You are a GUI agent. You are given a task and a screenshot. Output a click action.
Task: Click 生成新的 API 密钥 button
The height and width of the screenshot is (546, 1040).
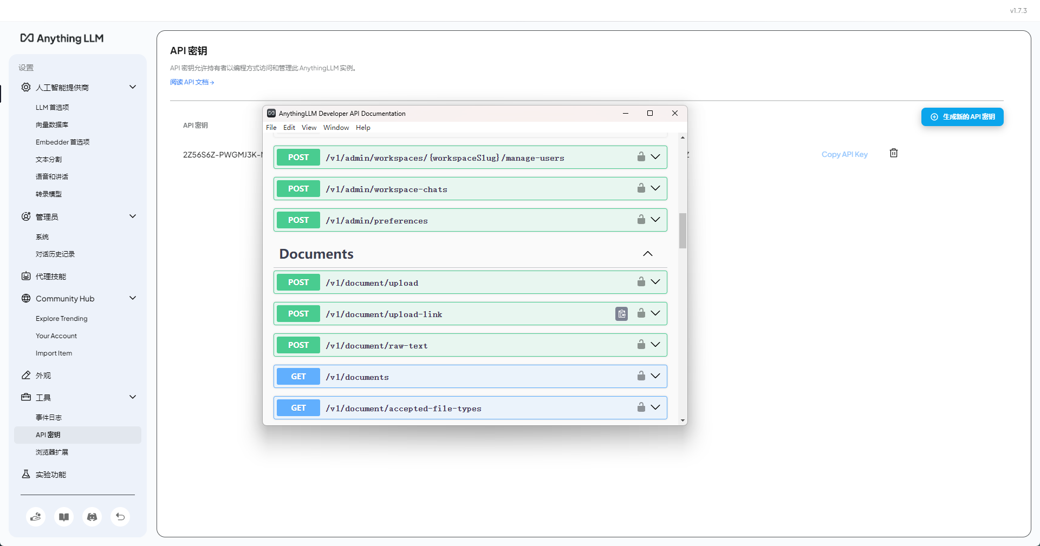[x=962, y=116]
